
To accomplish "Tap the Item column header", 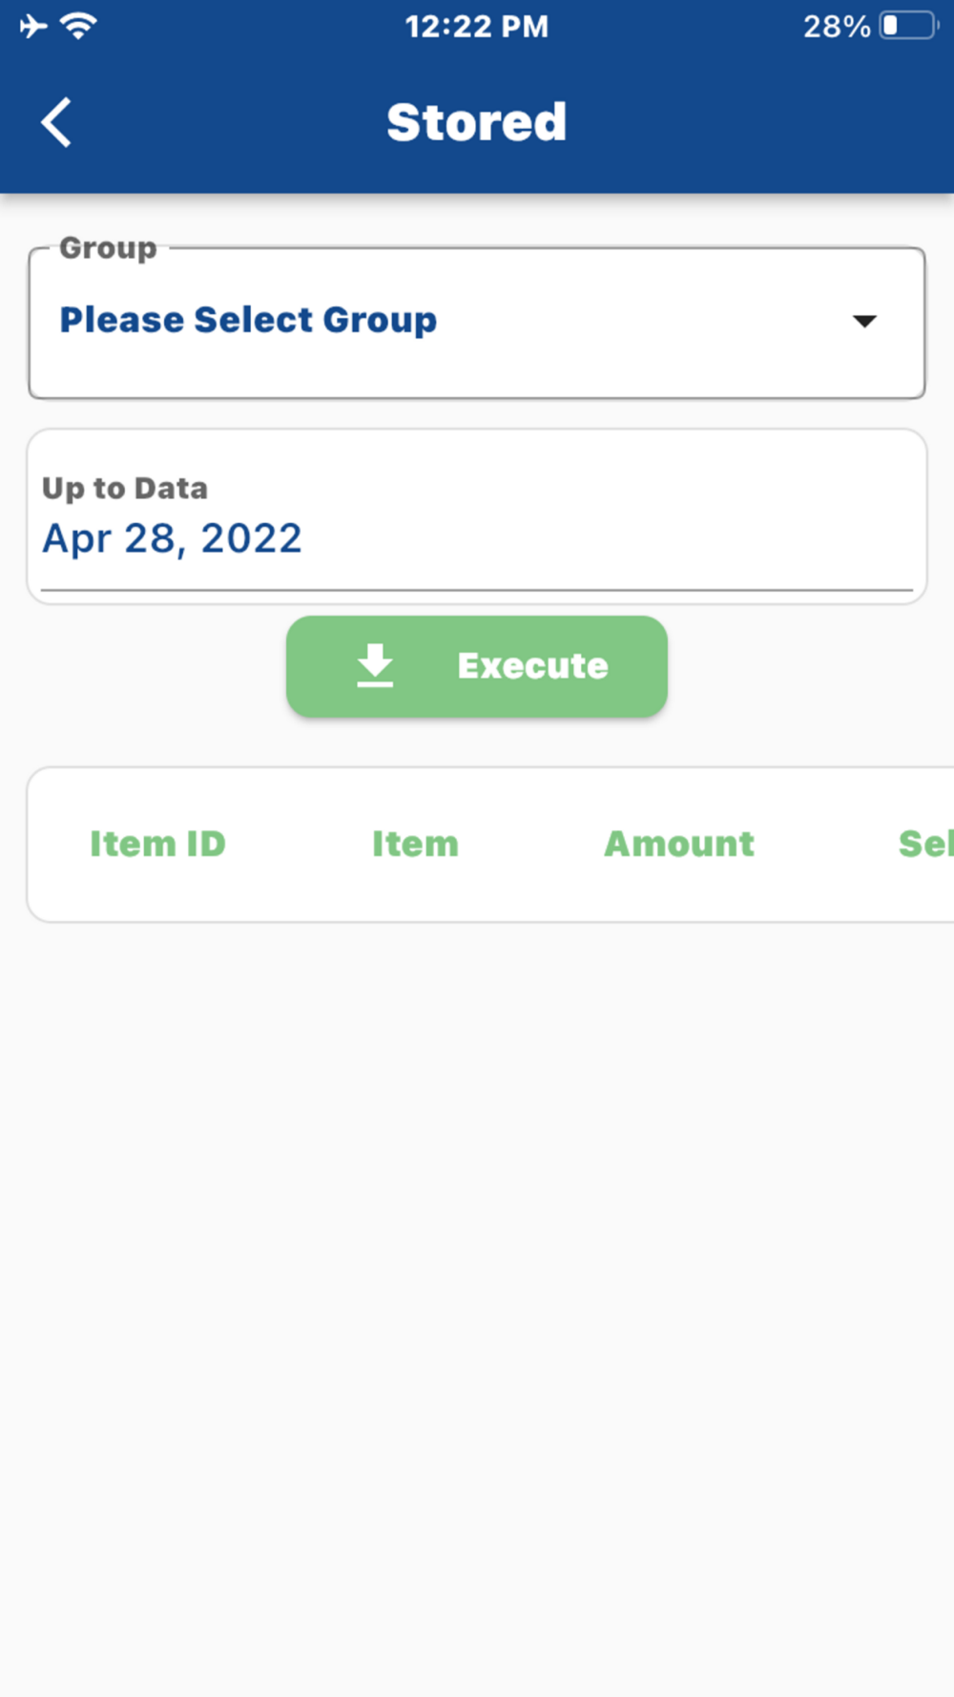I will click(415, 844).
